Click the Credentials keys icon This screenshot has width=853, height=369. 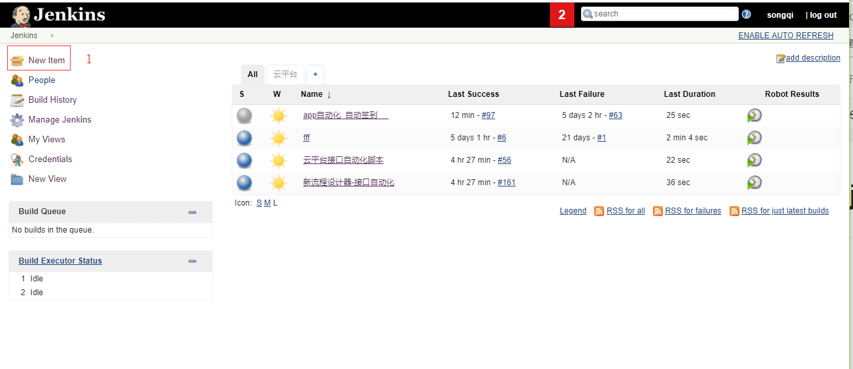point(17,159)
